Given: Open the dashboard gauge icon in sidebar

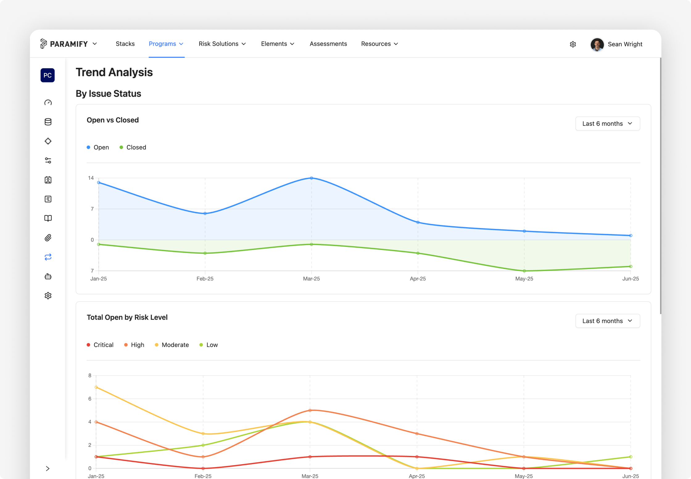Looking at the screenshot, I should pyautogui.click(x=48, y=102).
